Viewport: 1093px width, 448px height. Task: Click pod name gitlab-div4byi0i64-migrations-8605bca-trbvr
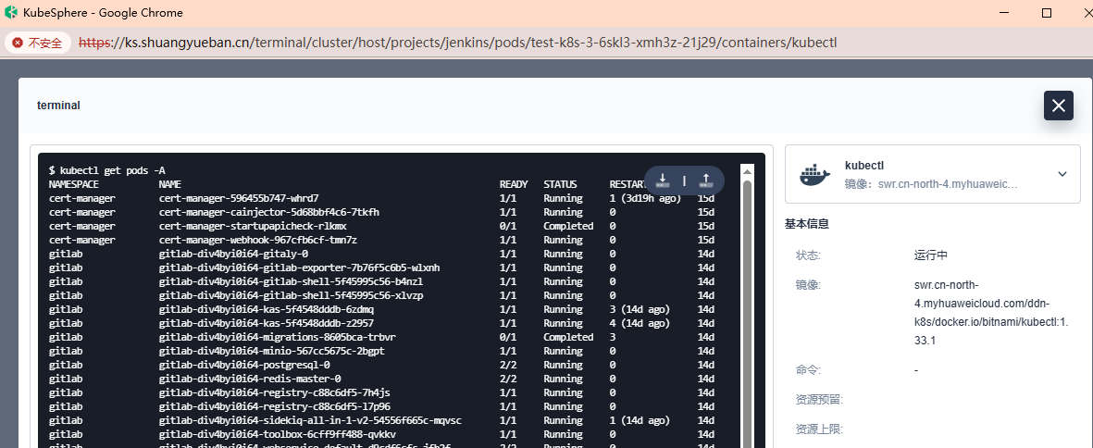click(278, 337)
